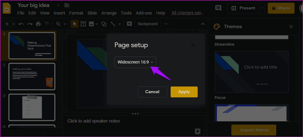Screen dimensions: 303x137
Task: Open the Arrange menu
Action: 109,13
